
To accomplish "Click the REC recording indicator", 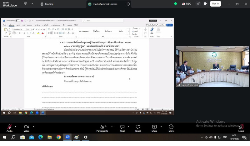I will [186, 4].
